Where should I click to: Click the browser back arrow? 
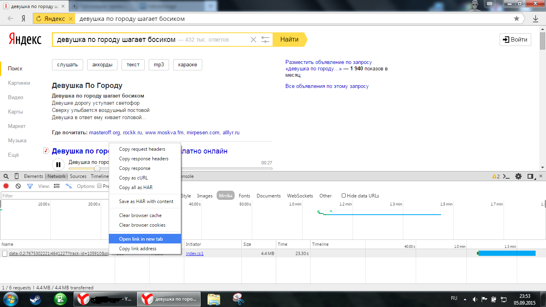[x=10, y=18]
